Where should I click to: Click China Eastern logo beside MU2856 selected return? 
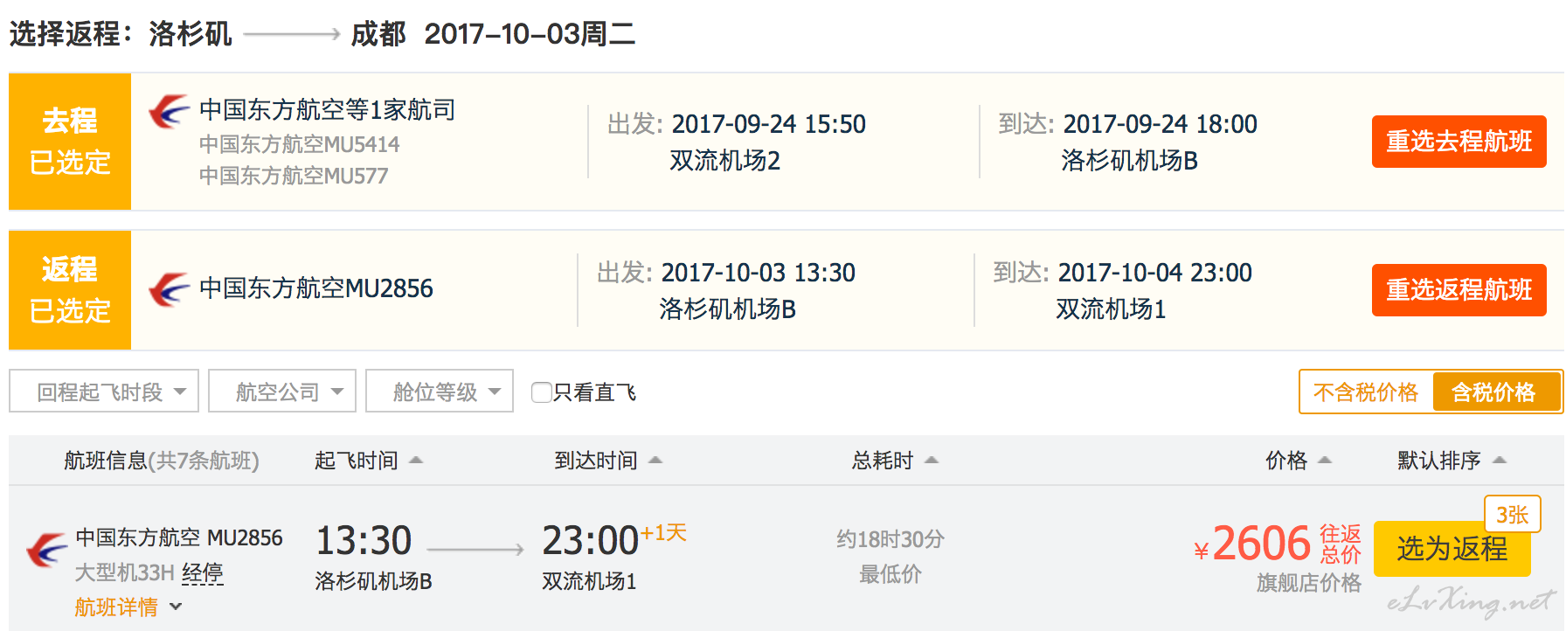[x=169, y=289]
